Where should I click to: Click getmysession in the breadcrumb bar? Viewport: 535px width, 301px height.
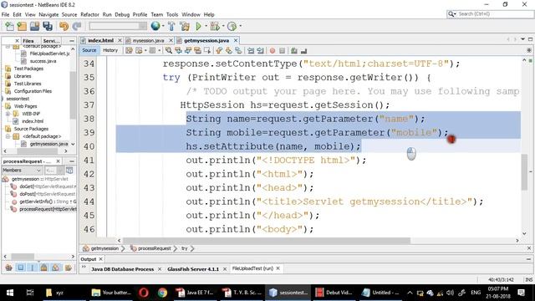pyautogui.click(x=104, y=248)
